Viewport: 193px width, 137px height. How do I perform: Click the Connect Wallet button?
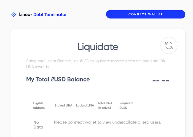pos(146,14)
